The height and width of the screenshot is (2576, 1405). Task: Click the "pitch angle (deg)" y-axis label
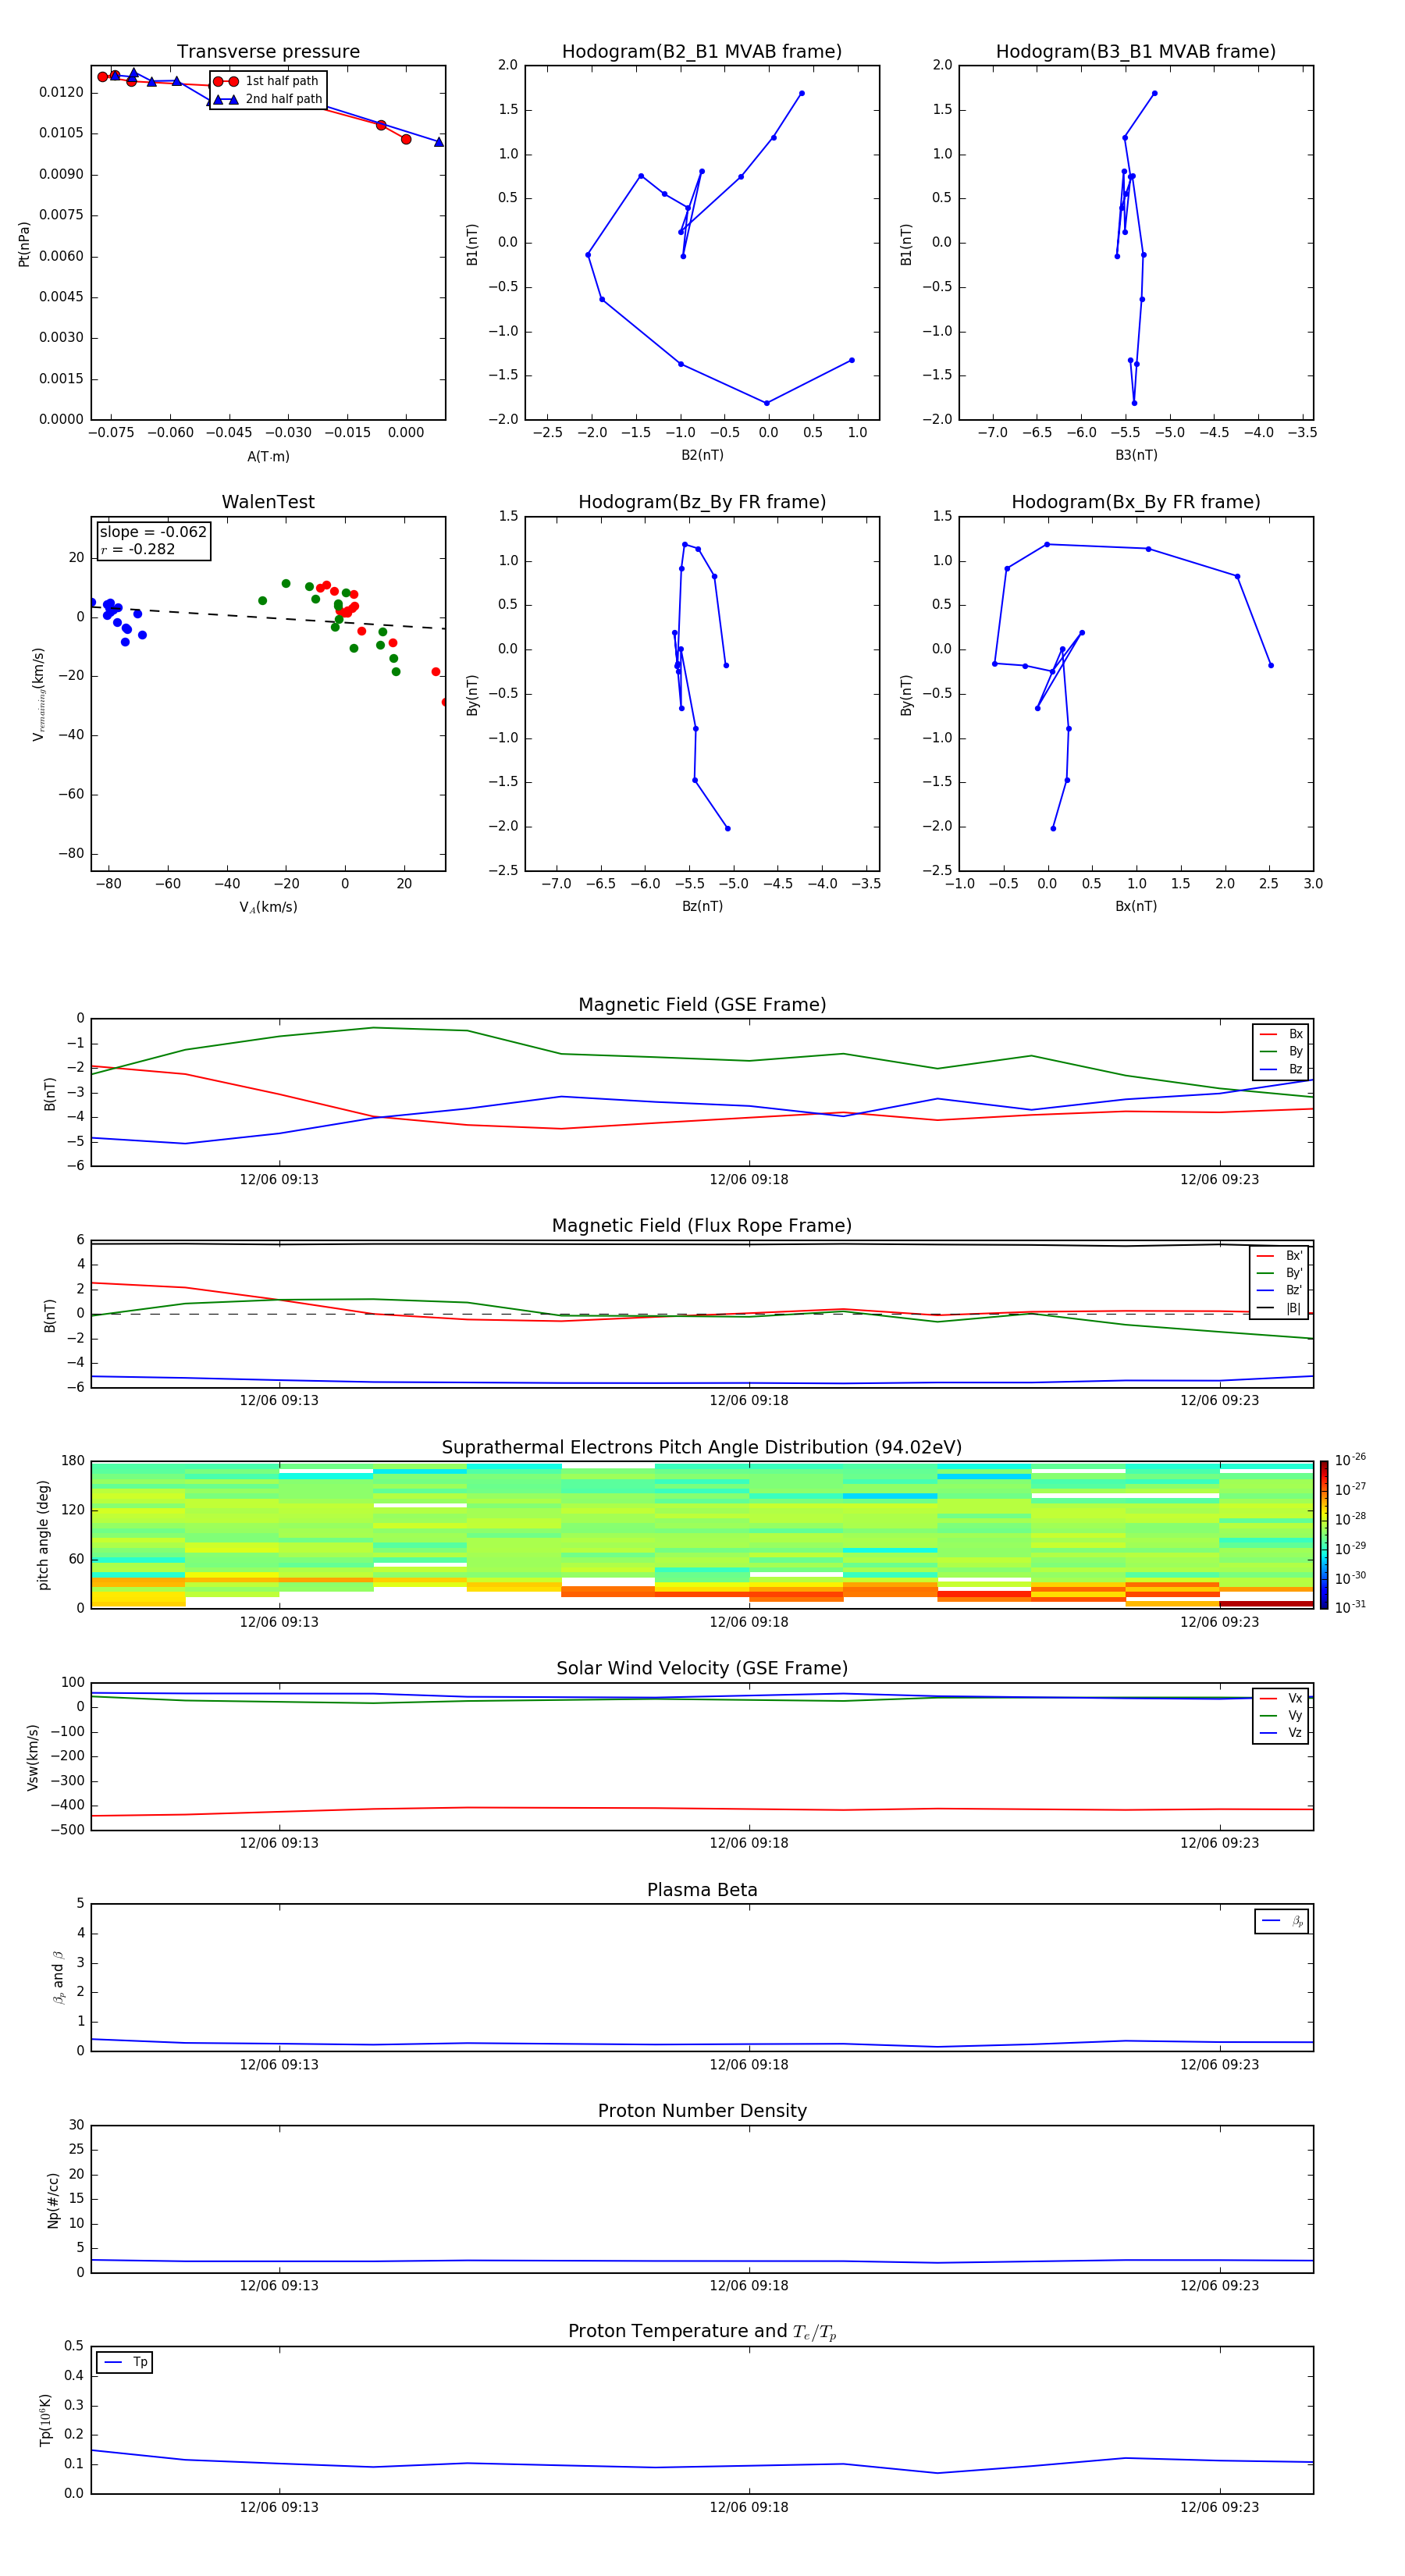tap(43, 1535)
